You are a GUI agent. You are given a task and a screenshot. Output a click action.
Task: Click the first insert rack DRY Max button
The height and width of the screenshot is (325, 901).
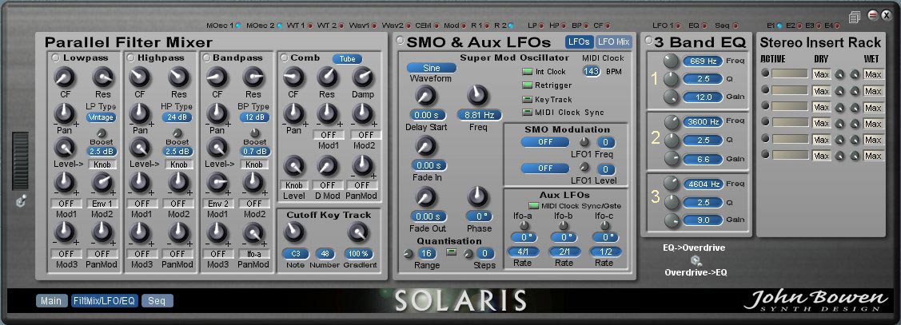(821, 74)
